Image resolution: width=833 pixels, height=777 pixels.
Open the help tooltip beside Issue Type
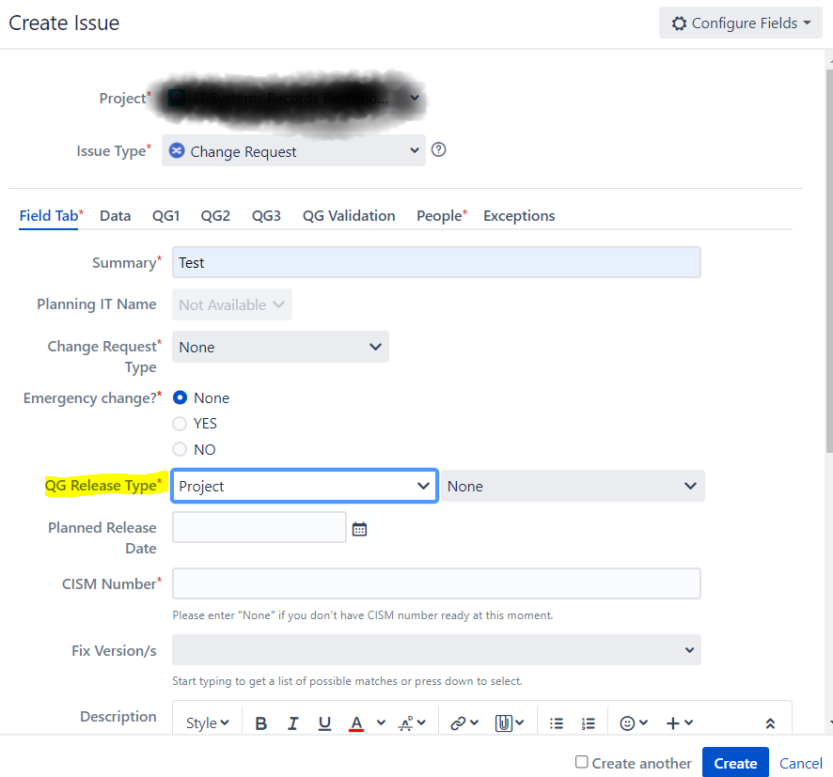(x=438, y=148)
